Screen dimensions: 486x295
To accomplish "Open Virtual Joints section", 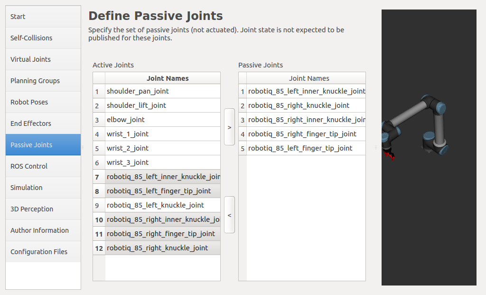I will click(43, 59).
